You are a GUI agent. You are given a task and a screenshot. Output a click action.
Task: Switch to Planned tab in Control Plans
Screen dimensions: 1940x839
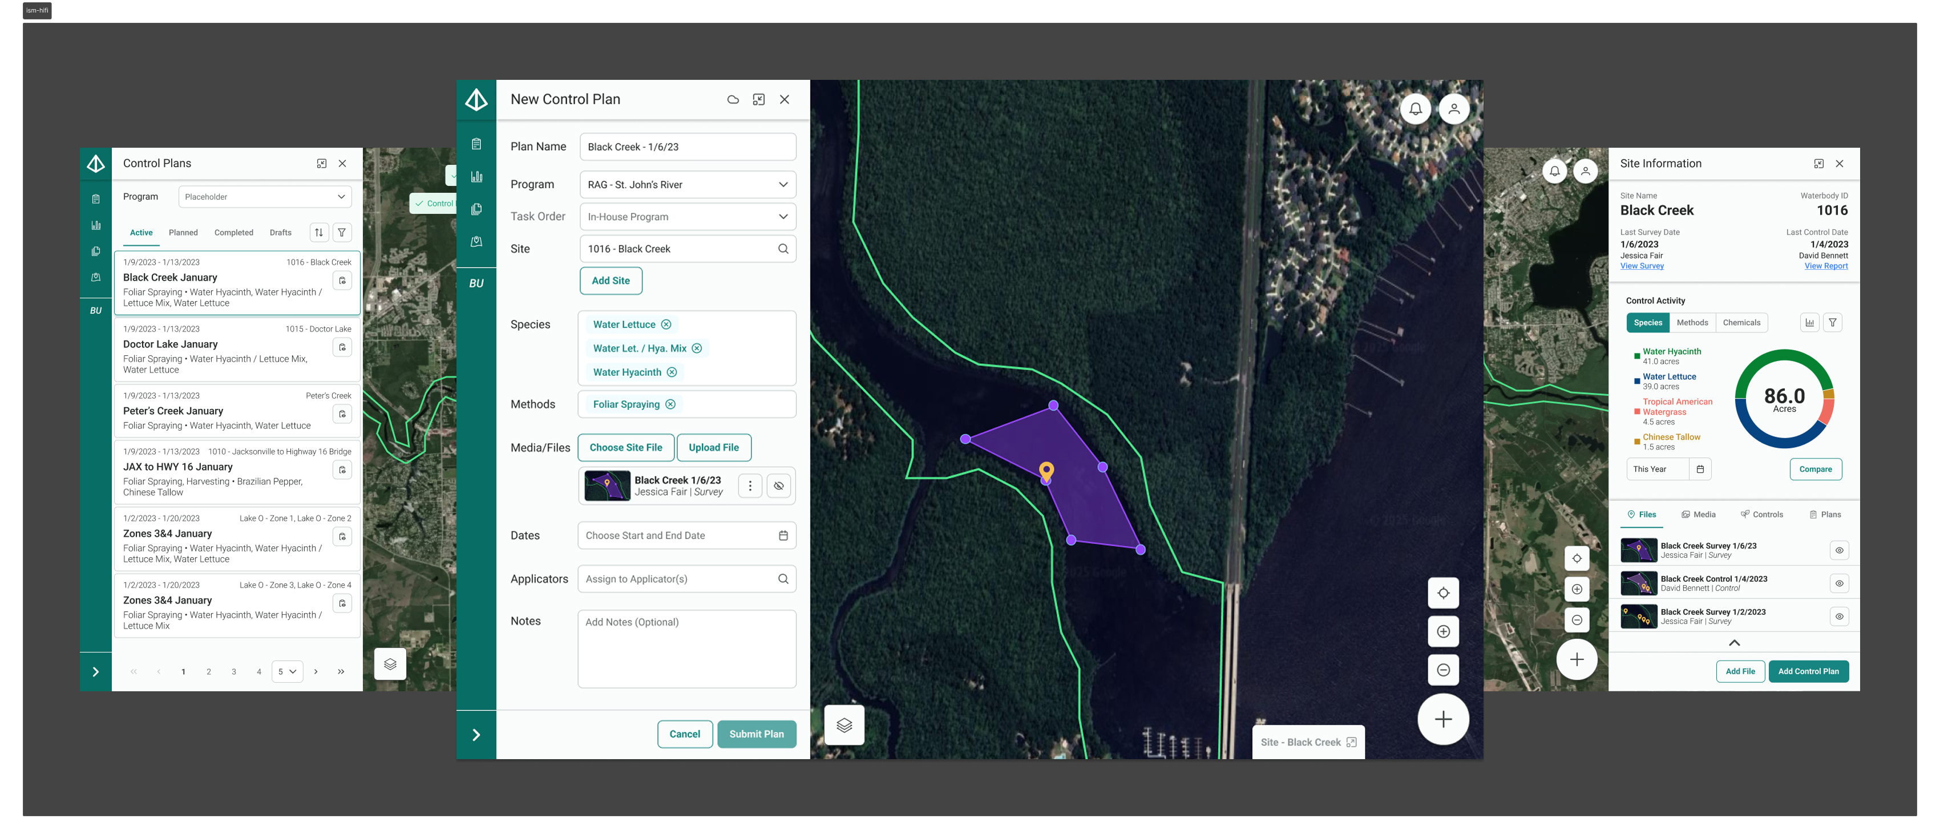click(183, 233)
